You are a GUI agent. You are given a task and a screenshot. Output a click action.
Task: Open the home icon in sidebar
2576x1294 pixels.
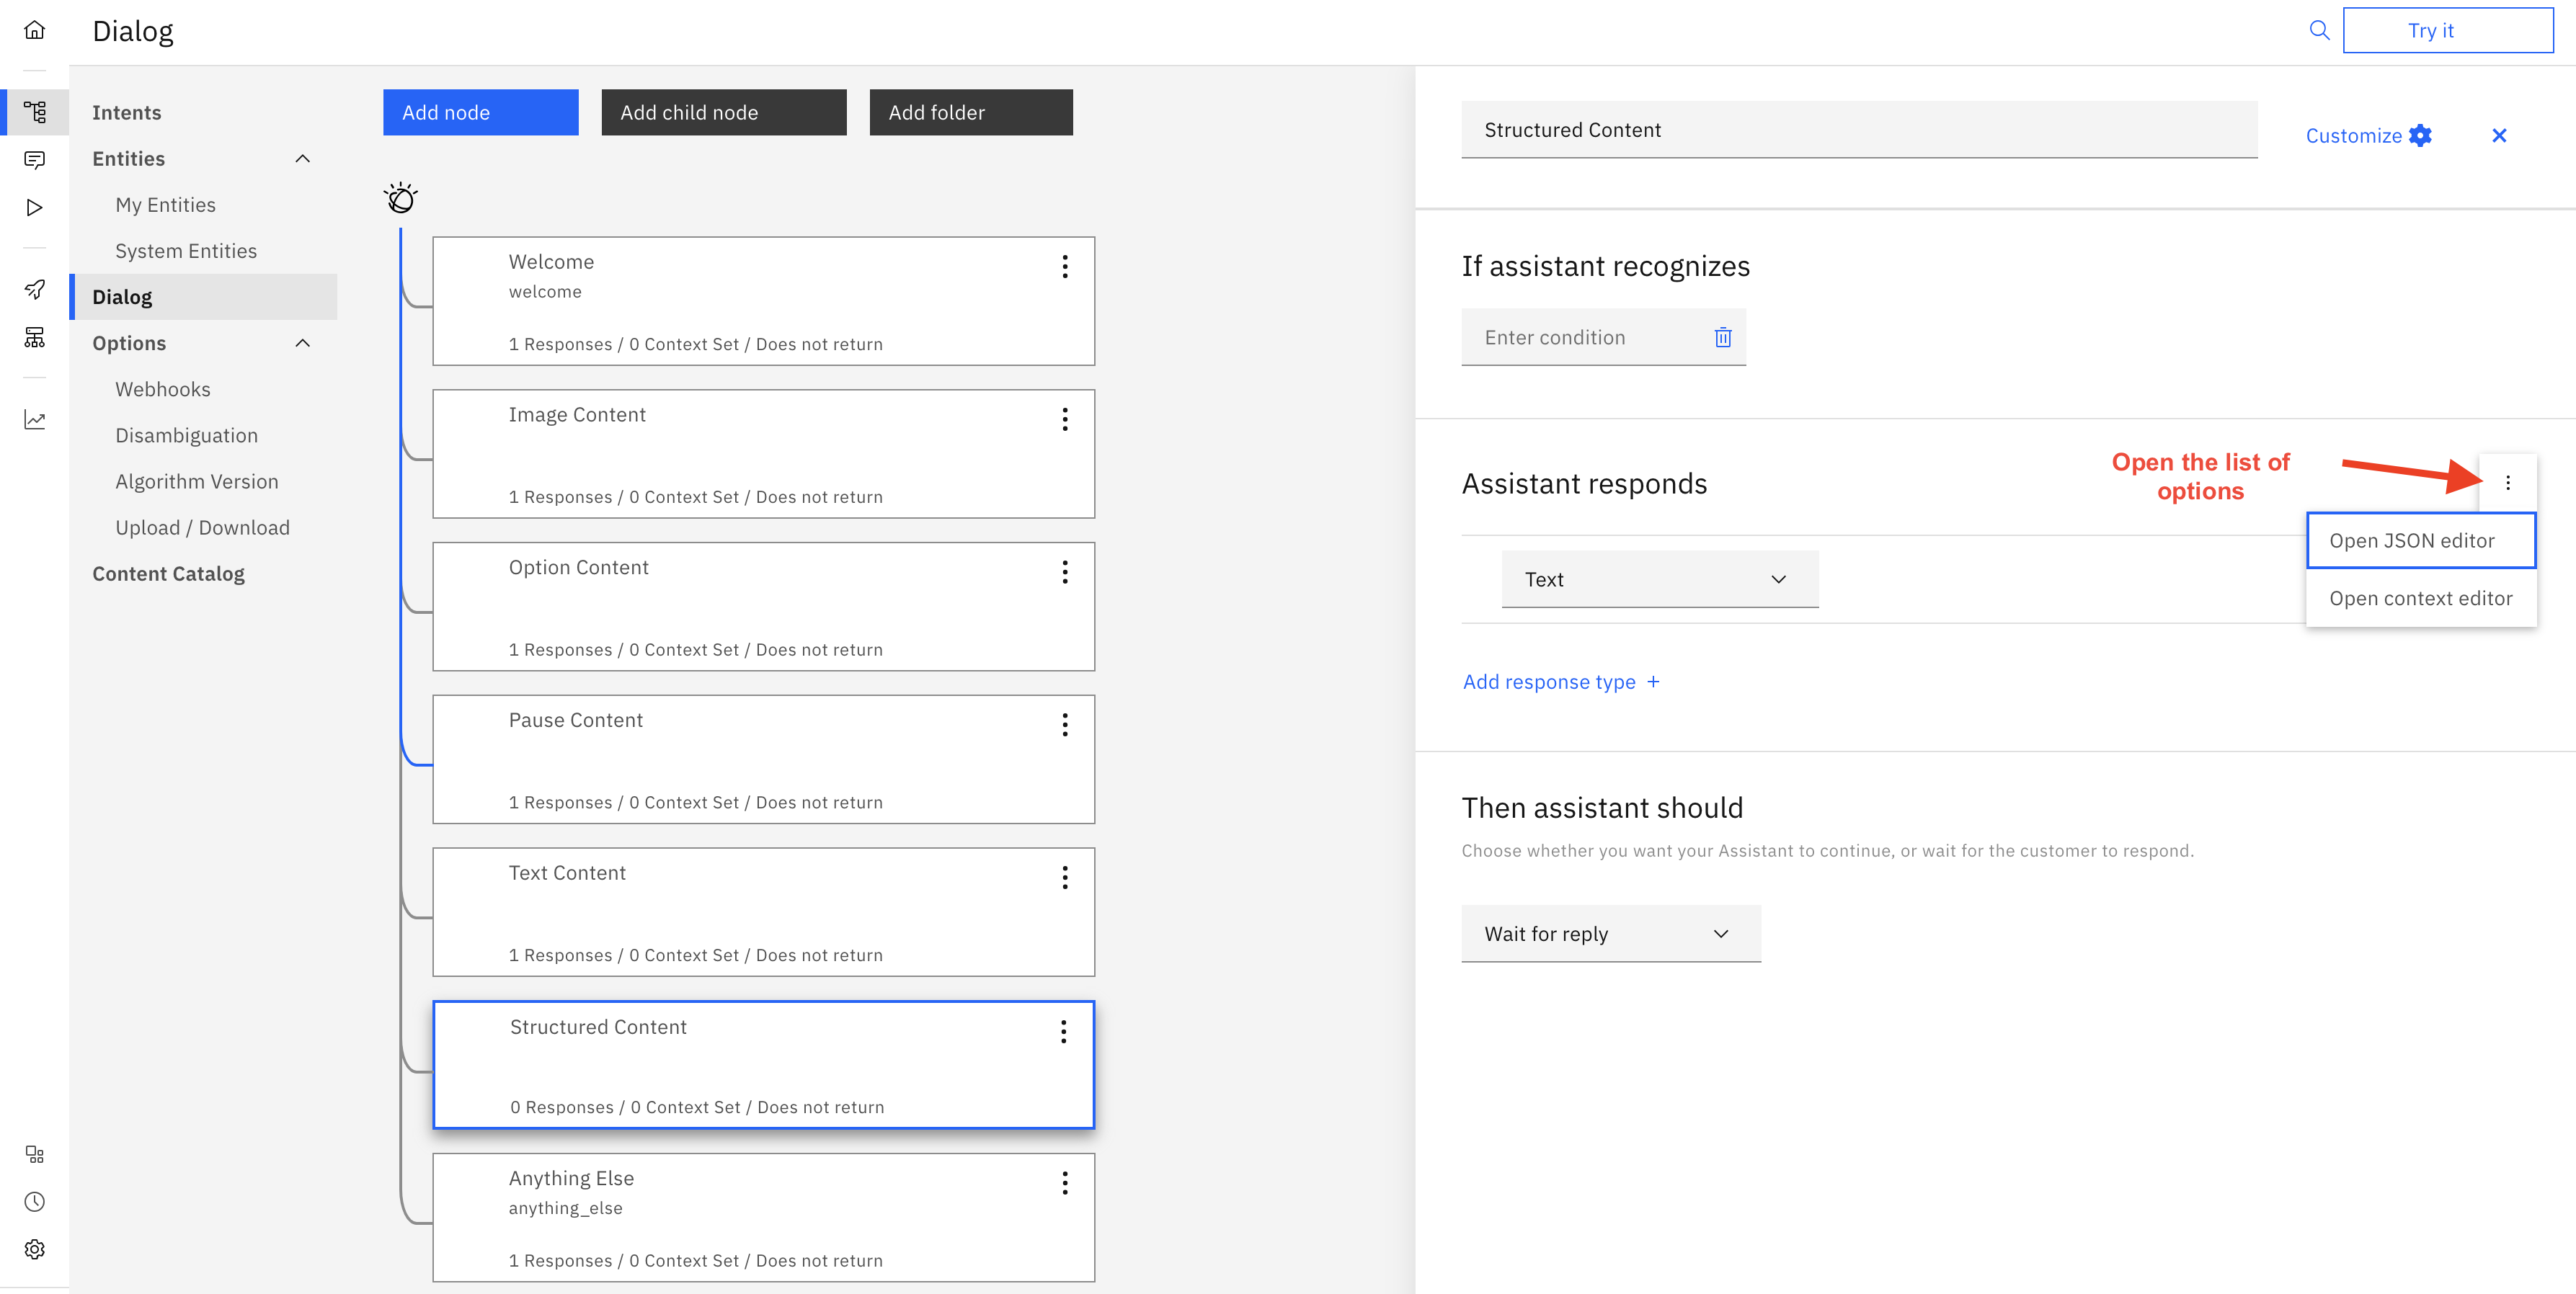(x=34, y=30)
